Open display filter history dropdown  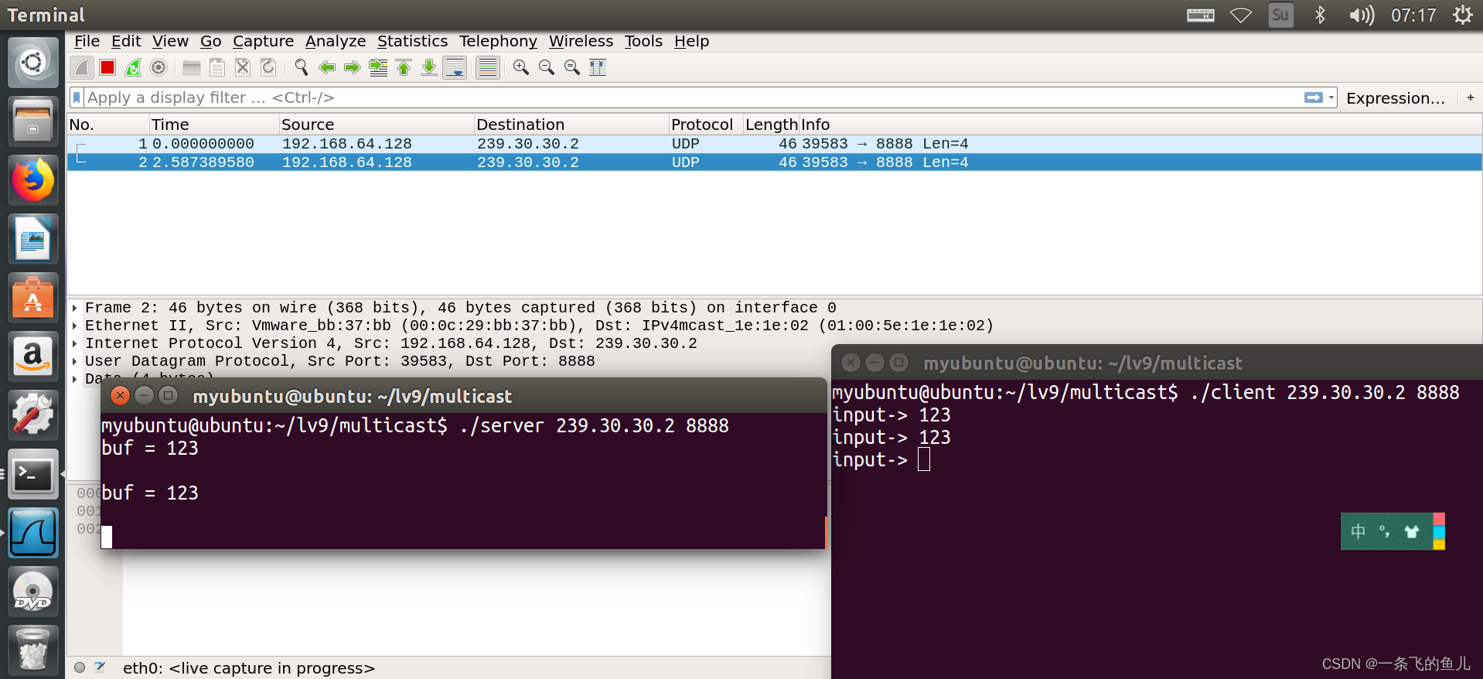pyautogui.click(x=1331, y=97)
